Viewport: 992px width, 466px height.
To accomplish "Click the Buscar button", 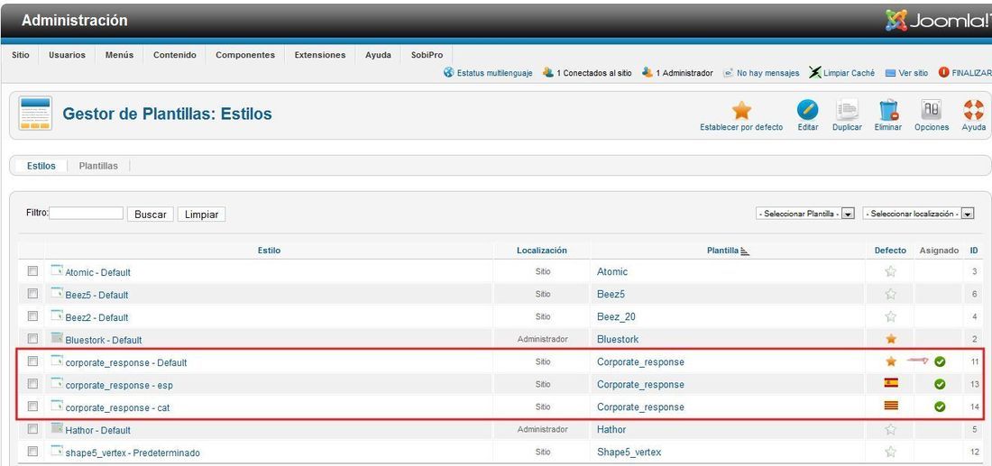I will [x=151, y=215].
